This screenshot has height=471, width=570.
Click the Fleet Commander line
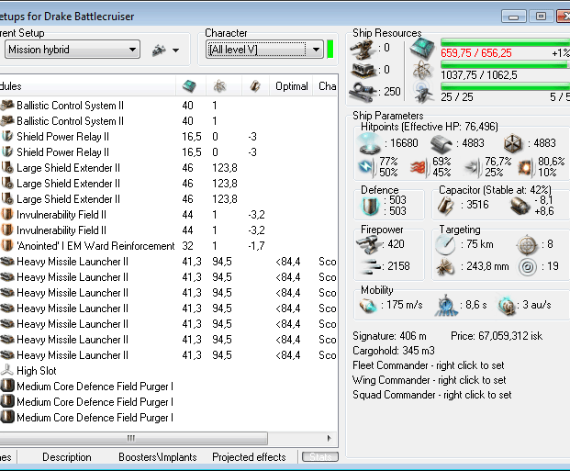point(429,365)
